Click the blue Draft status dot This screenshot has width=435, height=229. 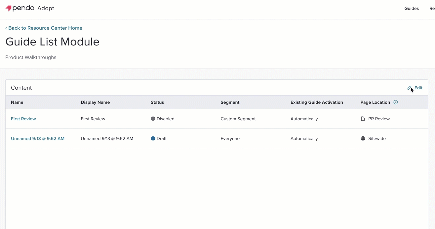coord(153,138)
